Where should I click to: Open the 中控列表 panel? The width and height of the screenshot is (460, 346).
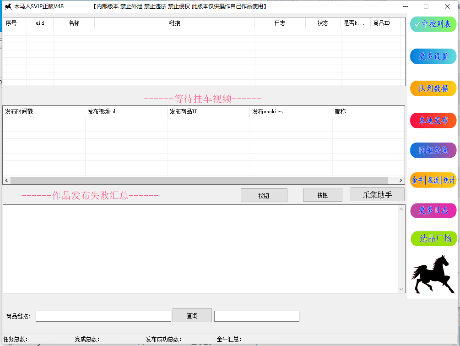click(433, 24)
